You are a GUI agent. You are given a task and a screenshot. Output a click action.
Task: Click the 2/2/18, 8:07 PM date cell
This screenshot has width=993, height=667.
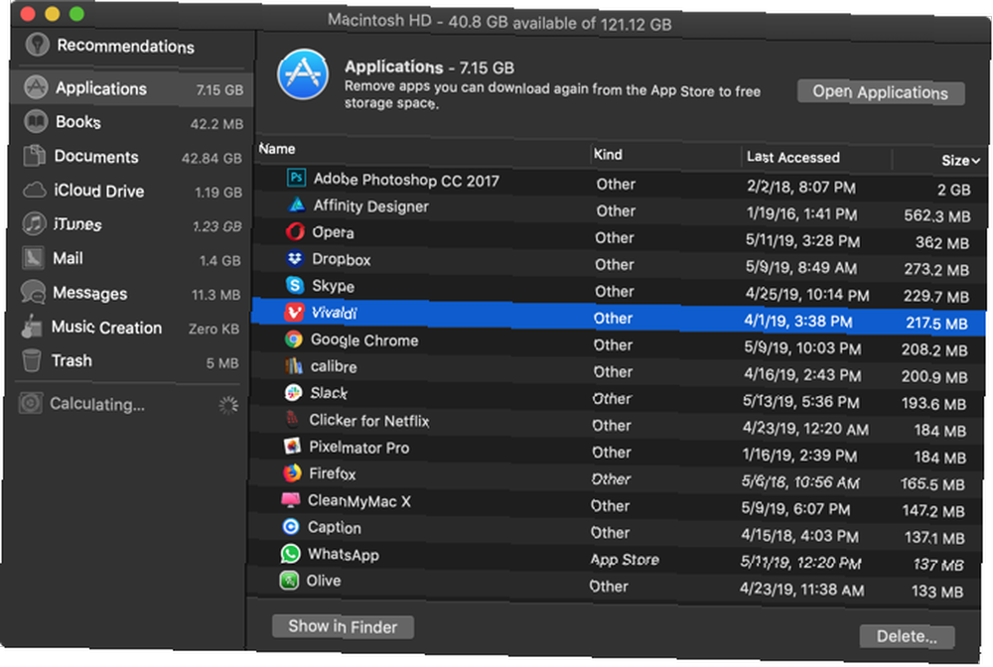click(800, 188)
